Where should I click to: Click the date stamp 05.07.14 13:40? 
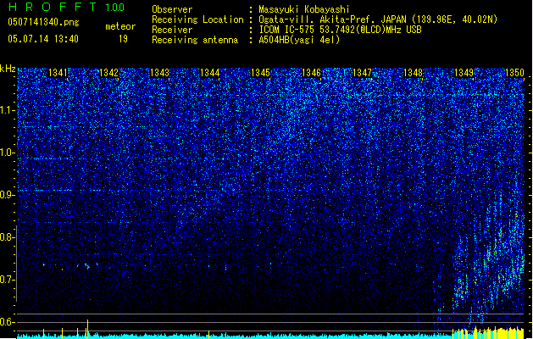click(43, 39)
